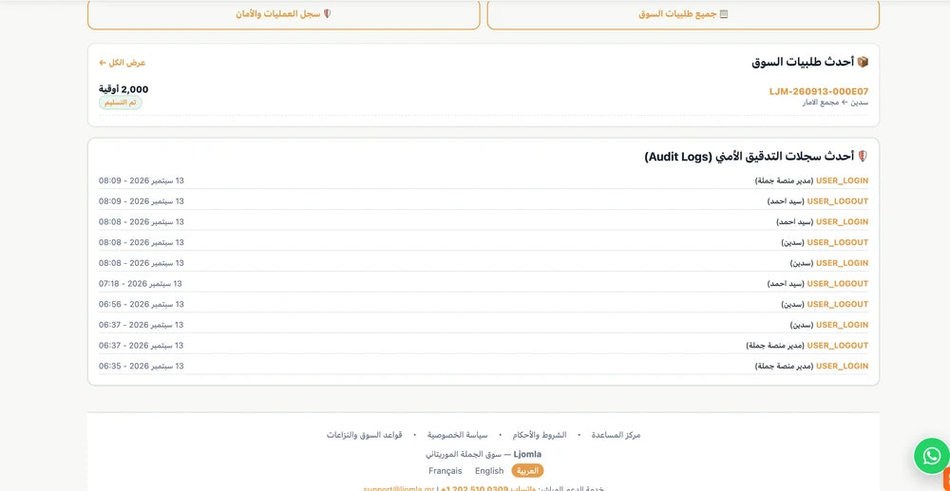Viewport: 950px width, 491px height.
Task: Click أحدث طلبيات السوق heading
Action: (810, 62)
